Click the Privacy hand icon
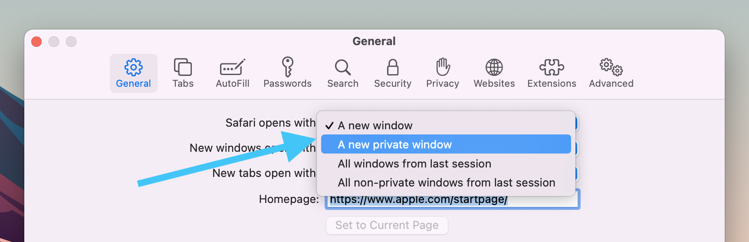 442,68
